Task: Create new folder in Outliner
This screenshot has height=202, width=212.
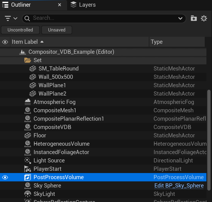Action: pos(194,18)
